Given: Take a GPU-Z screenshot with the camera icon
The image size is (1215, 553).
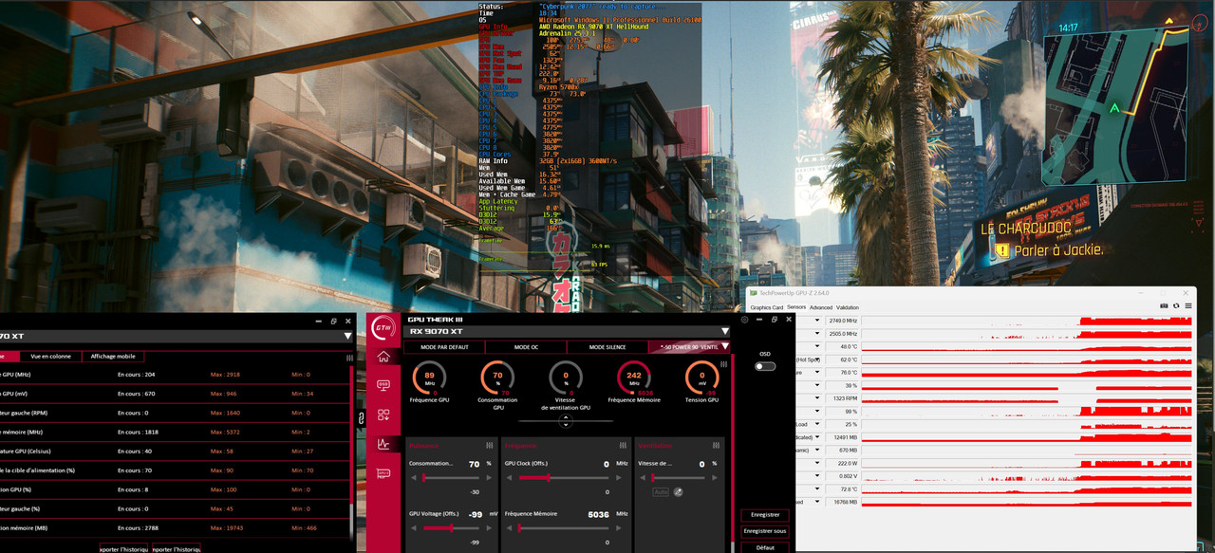Looking at the screenshot, I should [x=1165, y=306].
